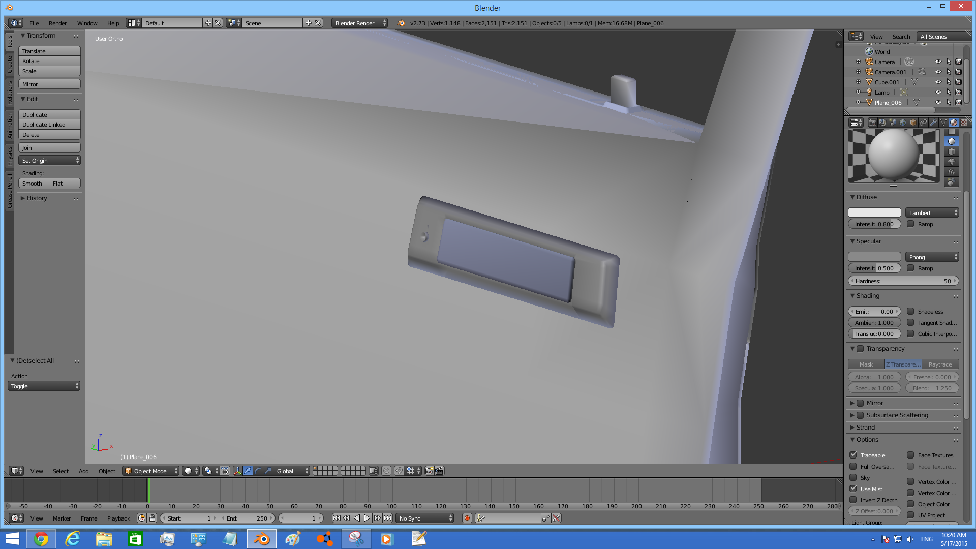Disable the Traceable option
Screen dimensions: 976x549
pos(853,455)
